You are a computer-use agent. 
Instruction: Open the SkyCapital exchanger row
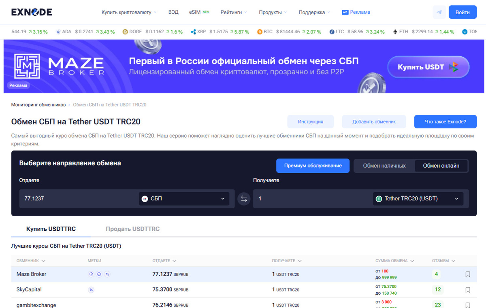(244, 290)
